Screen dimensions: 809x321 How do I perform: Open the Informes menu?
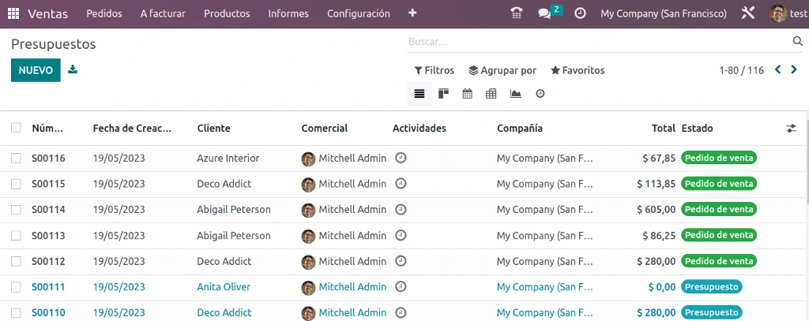point(288,13)
